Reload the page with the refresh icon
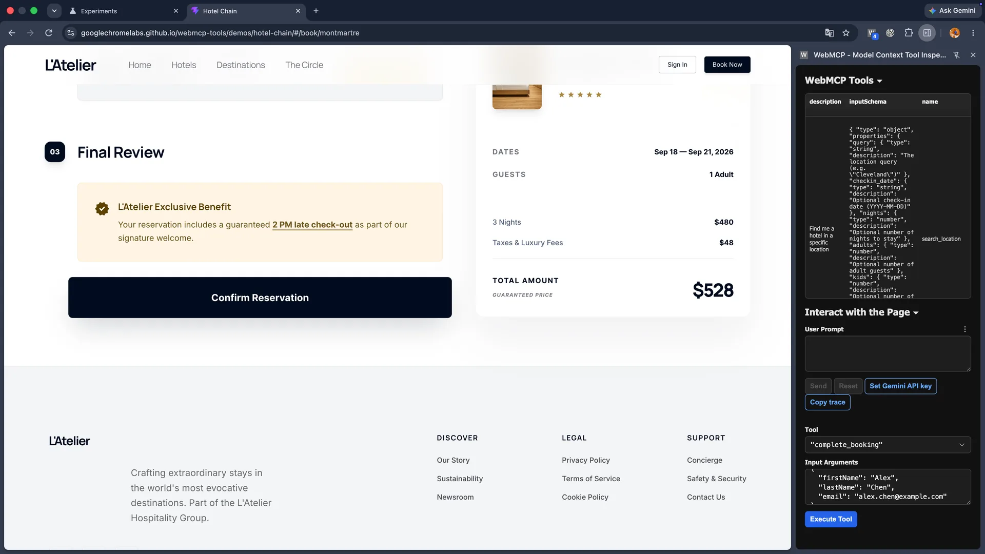The image size is (985, 554). 49,33
